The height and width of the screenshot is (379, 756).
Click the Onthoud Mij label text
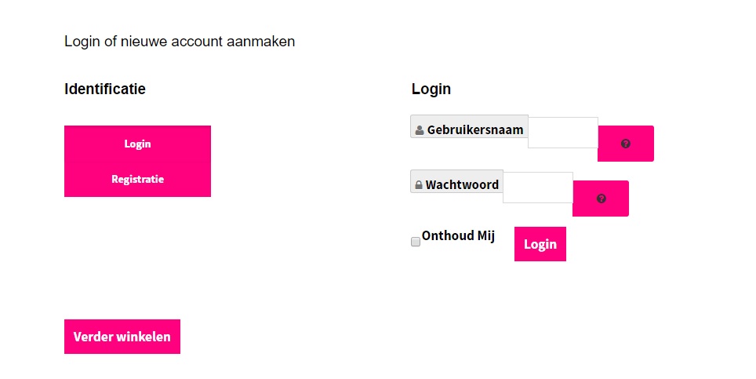(458, 235)
